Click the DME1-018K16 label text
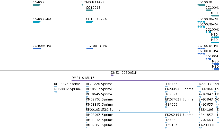Screen dimensions: 219x129 [83, 78]
